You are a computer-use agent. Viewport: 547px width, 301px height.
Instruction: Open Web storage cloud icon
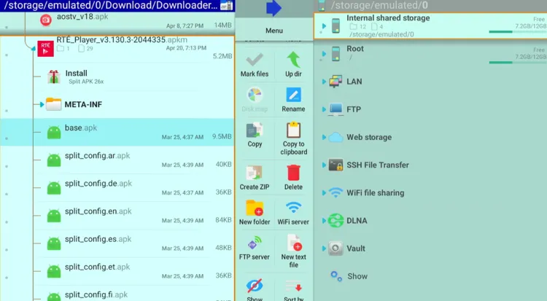(335, 137)
